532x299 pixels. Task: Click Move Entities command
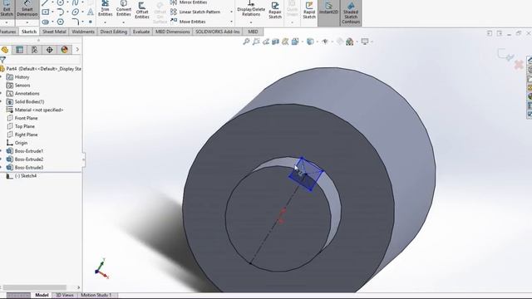pyautogui.click(x=188, y=22)
